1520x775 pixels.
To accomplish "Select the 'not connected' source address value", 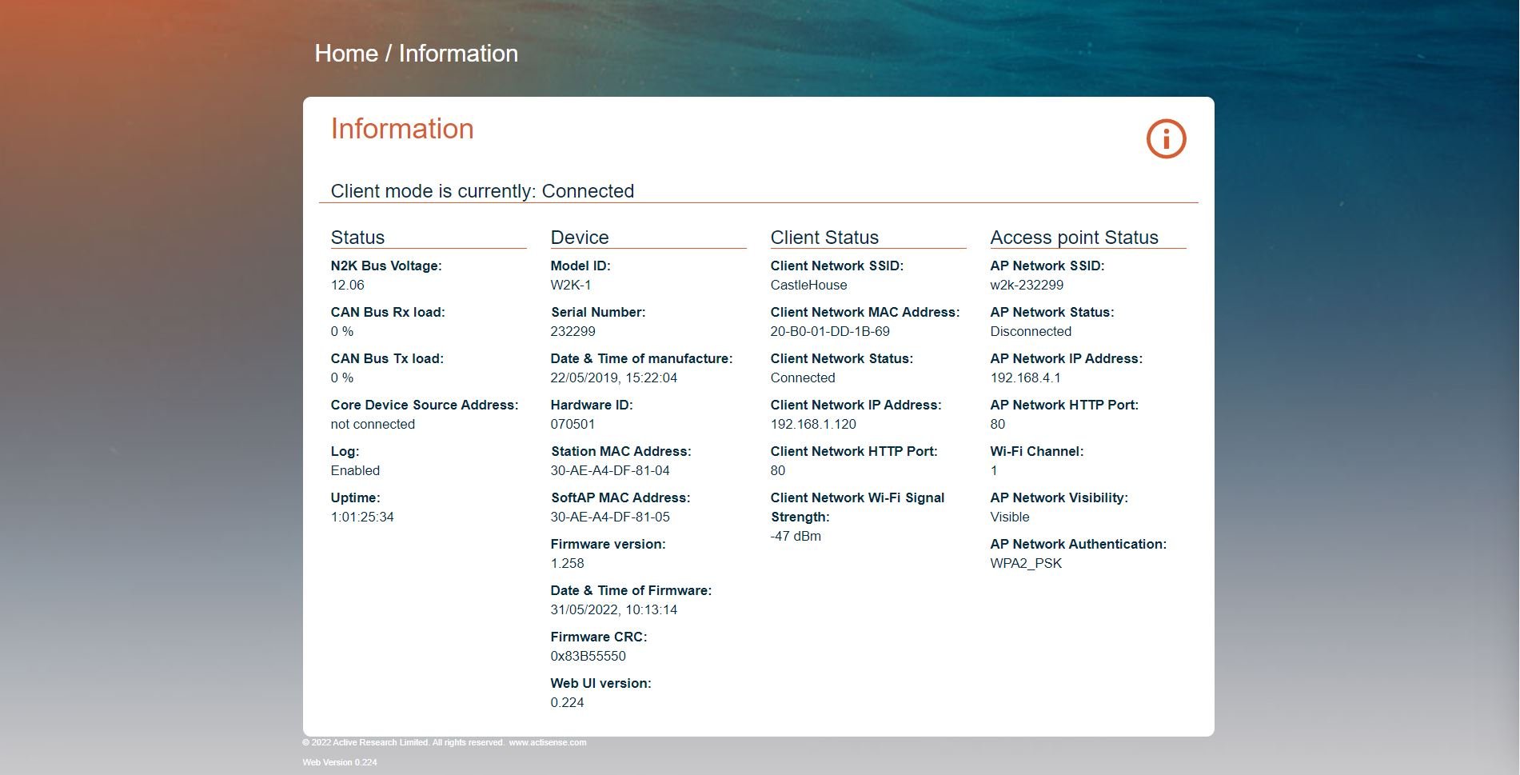I will coord(373,424).
